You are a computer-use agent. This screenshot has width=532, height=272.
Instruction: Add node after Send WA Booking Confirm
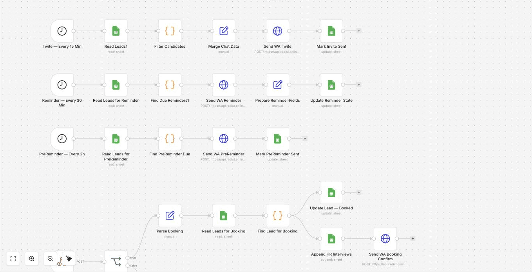click(413, 239)
